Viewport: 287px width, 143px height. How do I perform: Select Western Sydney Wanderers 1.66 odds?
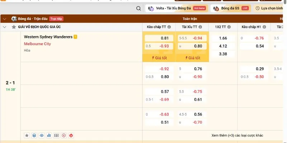pos(223,38)
